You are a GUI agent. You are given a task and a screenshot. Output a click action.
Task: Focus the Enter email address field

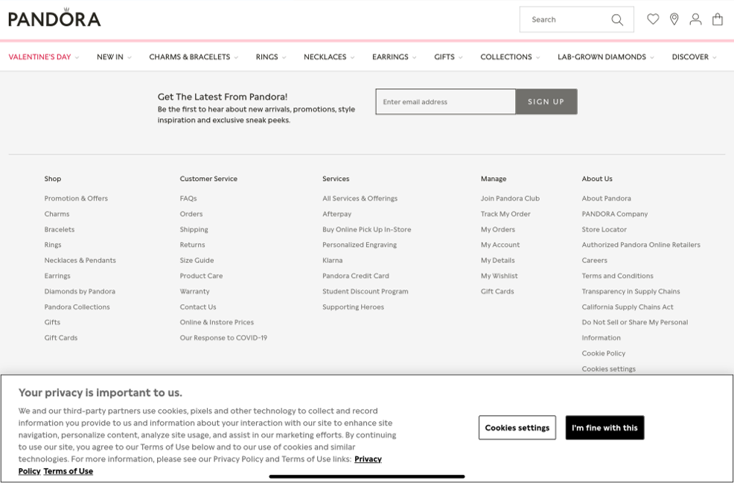pyautogui.click(x=445, y=101)
